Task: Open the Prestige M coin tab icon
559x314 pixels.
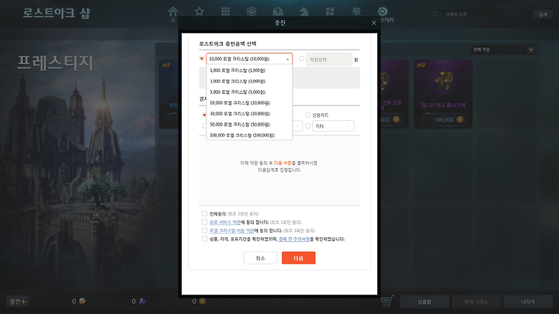Action: point(383,12)
